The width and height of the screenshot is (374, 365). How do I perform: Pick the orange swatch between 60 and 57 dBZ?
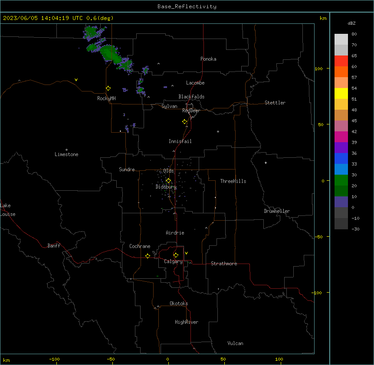pos(341,72)
